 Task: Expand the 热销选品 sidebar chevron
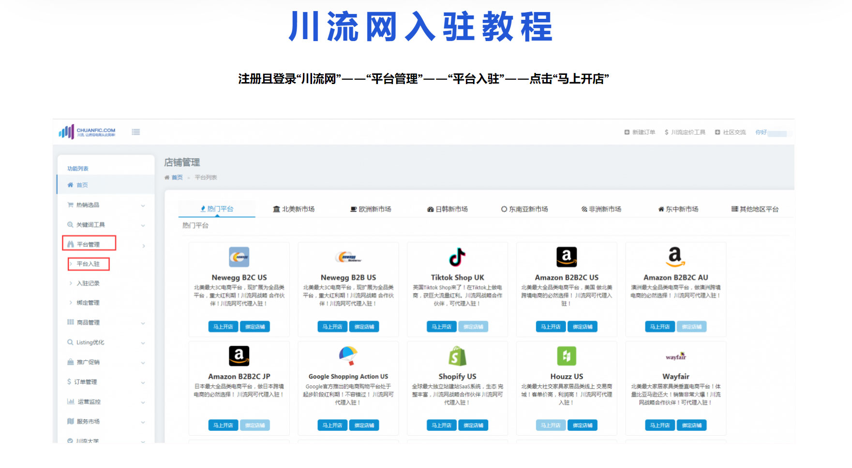point(143,206)
